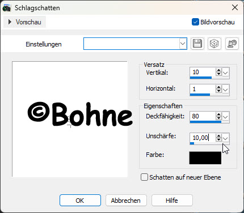The height and width of the screenshot is (213, 244).
Task: Decrease the Horizontal offset with the down arrow
Action: click(218, 91)
